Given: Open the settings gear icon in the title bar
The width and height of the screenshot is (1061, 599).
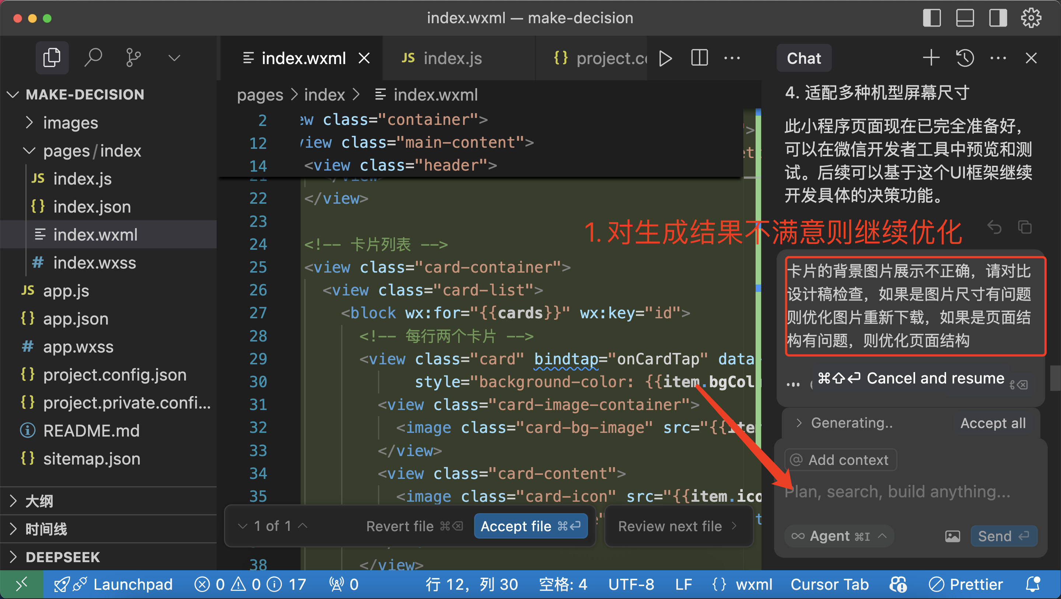Looking at the screenshot, I should [x=1031, y=18].
